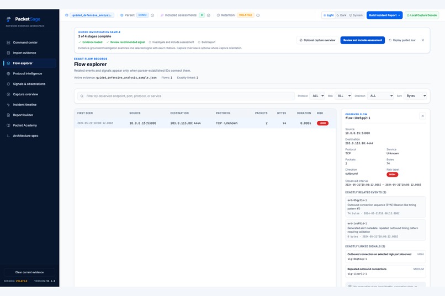Click the PacketSage logo icon

(x=8, y=19)
